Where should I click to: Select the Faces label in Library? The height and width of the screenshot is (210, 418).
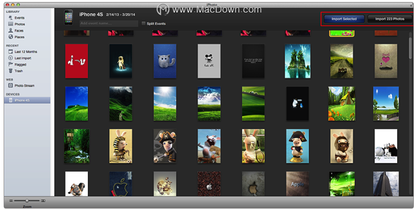(19, 31)
